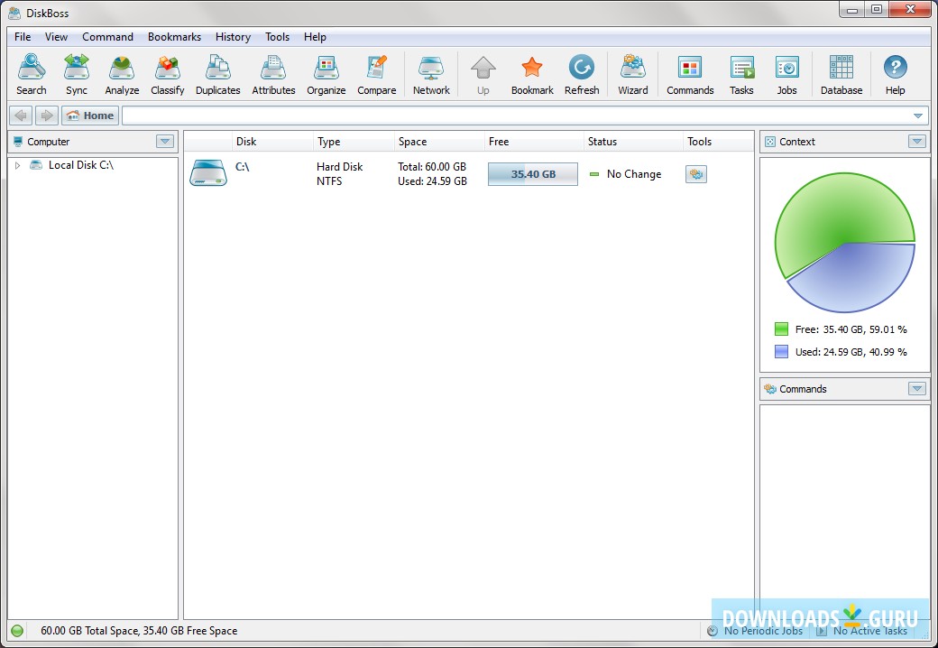Screen dimensions: 938x648
Task: Open Help from toolbar
Action: pyautogui.click(x=895, y=74)
